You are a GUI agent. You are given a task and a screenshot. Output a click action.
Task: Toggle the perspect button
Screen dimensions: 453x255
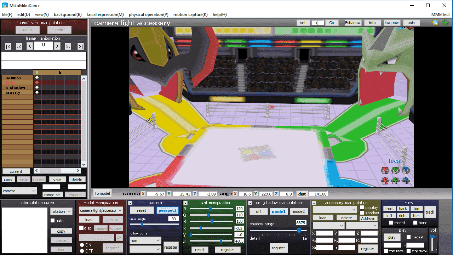tap(167, 210)
